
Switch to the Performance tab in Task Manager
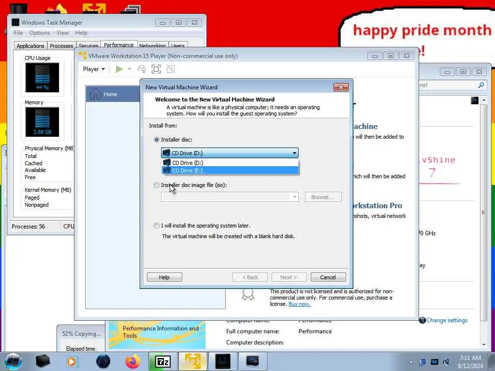point(119,45)
